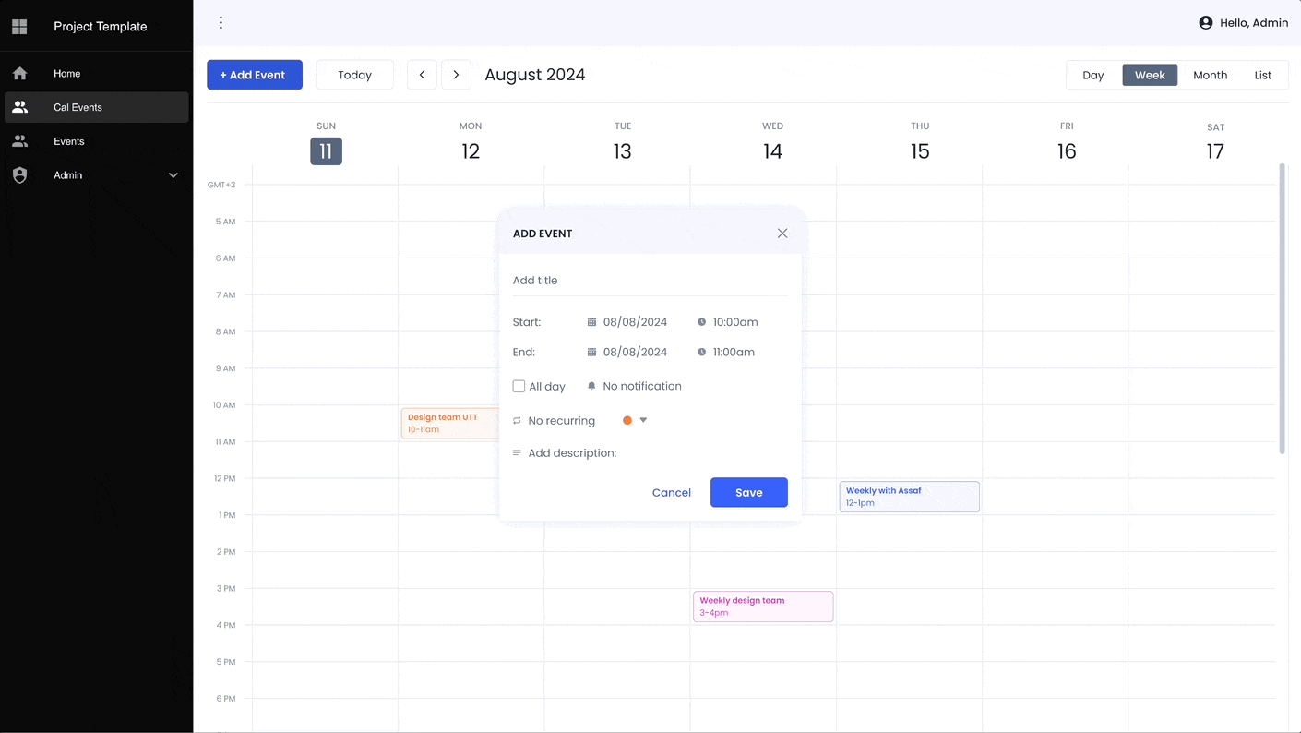Click the End time clock icon

point(701,352)
